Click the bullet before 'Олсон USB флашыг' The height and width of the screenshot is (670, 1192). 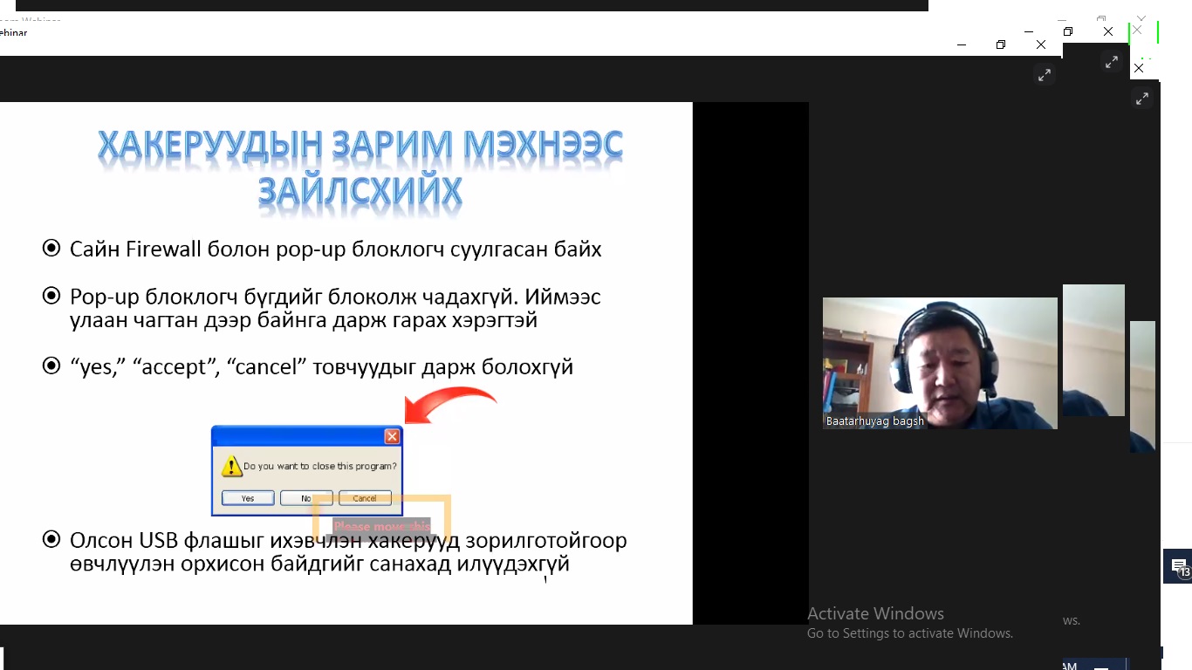[x=51, y=540]
